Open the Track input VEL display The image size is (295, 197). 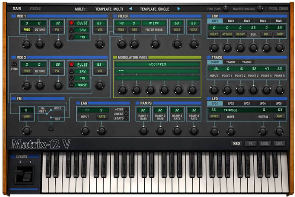coord(216,69)
